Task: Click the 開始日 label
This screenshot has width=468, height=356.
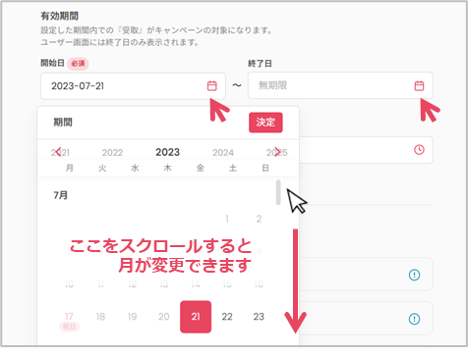Action: tap(52, 63)
